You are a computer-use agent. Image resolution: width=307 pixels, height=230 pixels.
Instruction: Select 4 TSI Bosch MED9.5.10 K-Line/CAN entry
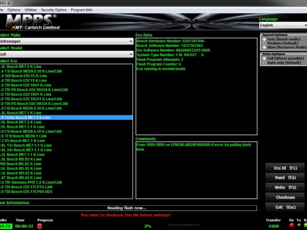(66, 71)
